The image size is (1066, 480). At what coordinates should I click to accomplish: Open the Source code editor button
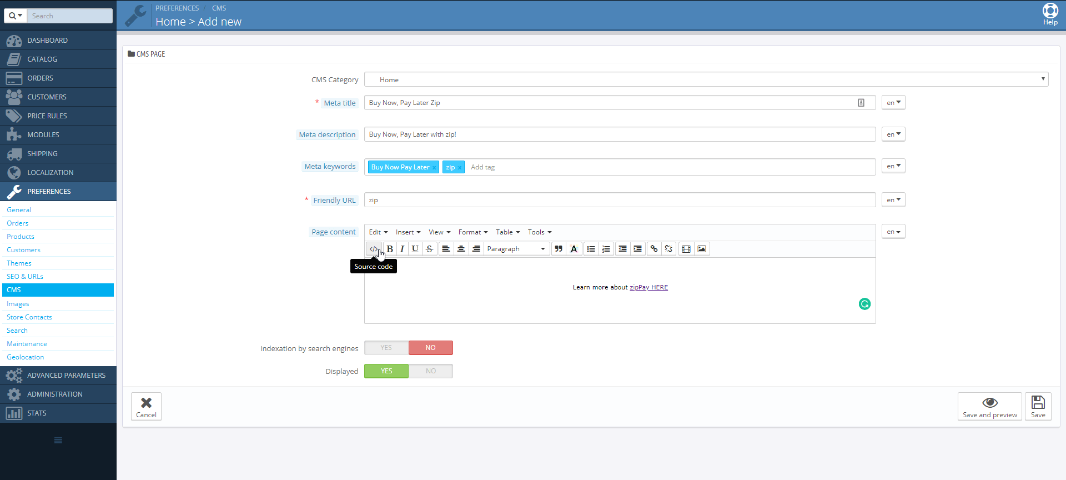[374, 249]
